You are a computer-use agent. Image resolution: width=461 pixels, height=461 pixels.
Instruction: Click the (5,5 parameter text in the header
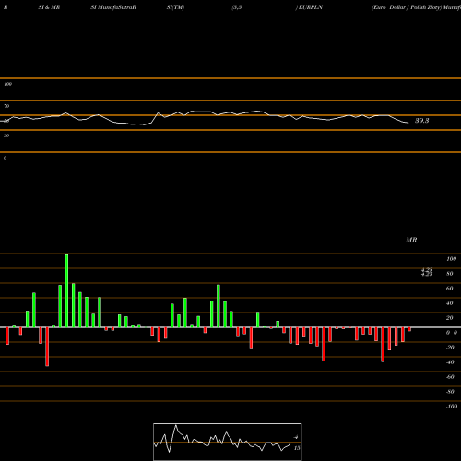(x=237, y=7)
